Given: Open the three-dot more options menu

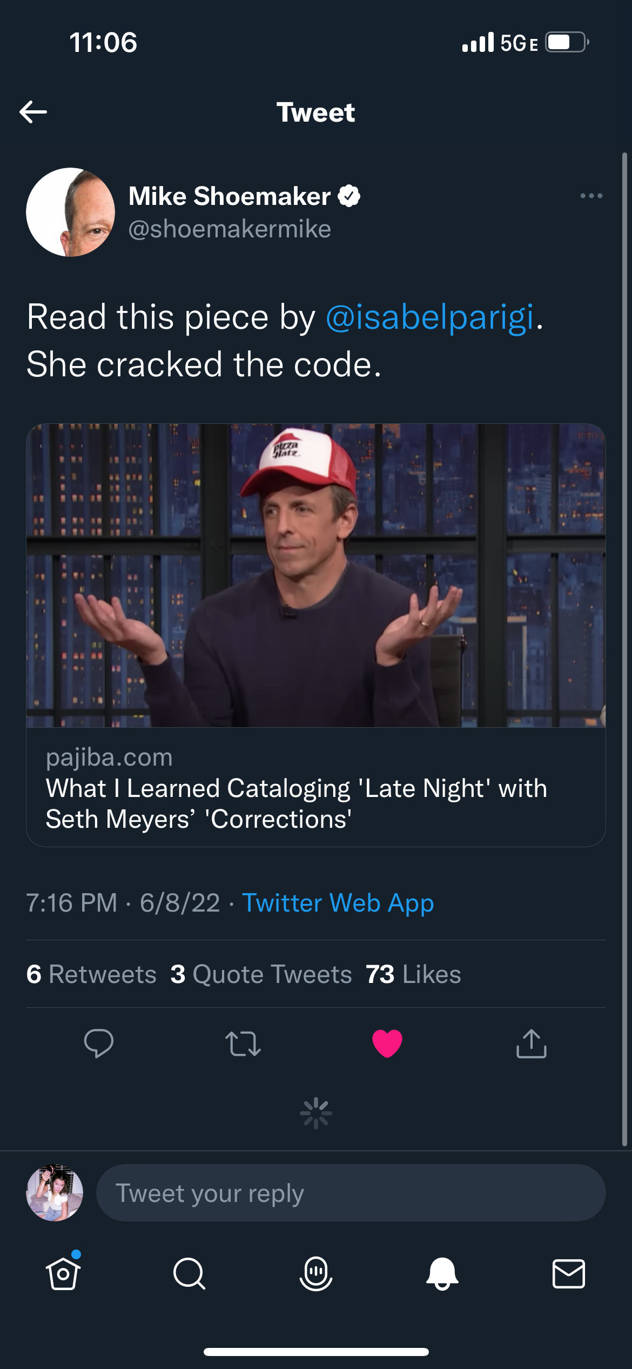Looking at the screenshot, I should pyautogui.click(x=591, y=196).
